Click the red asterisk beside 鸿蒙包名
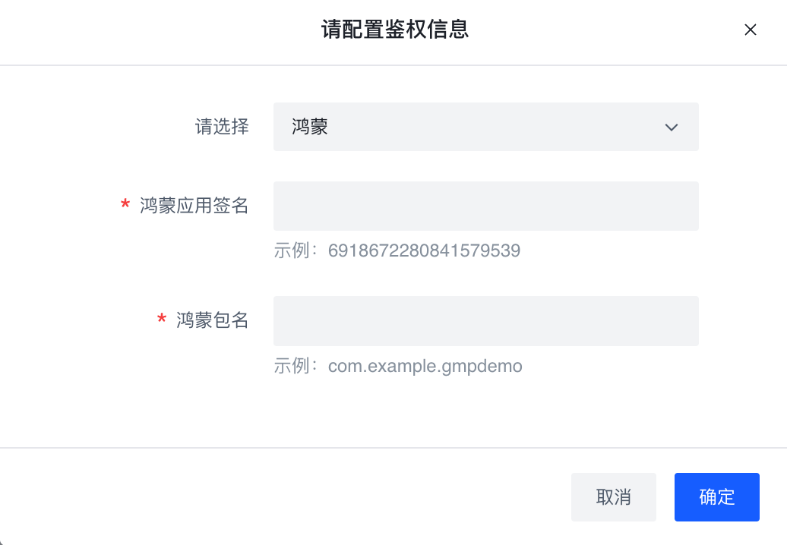This screenshot has width=787, height=545. pyautogui.click(x=162, y=322)
